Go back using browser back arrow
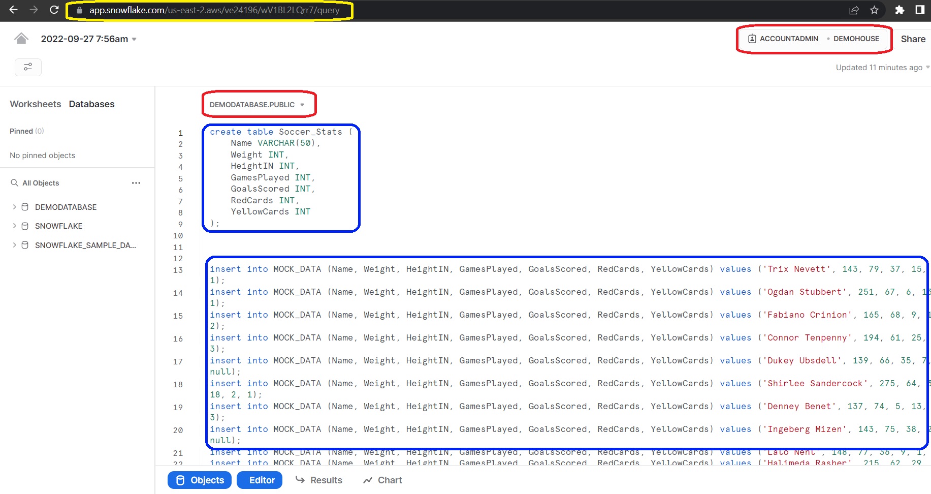Viewport: 931px width, 494px height. [14, 10]
